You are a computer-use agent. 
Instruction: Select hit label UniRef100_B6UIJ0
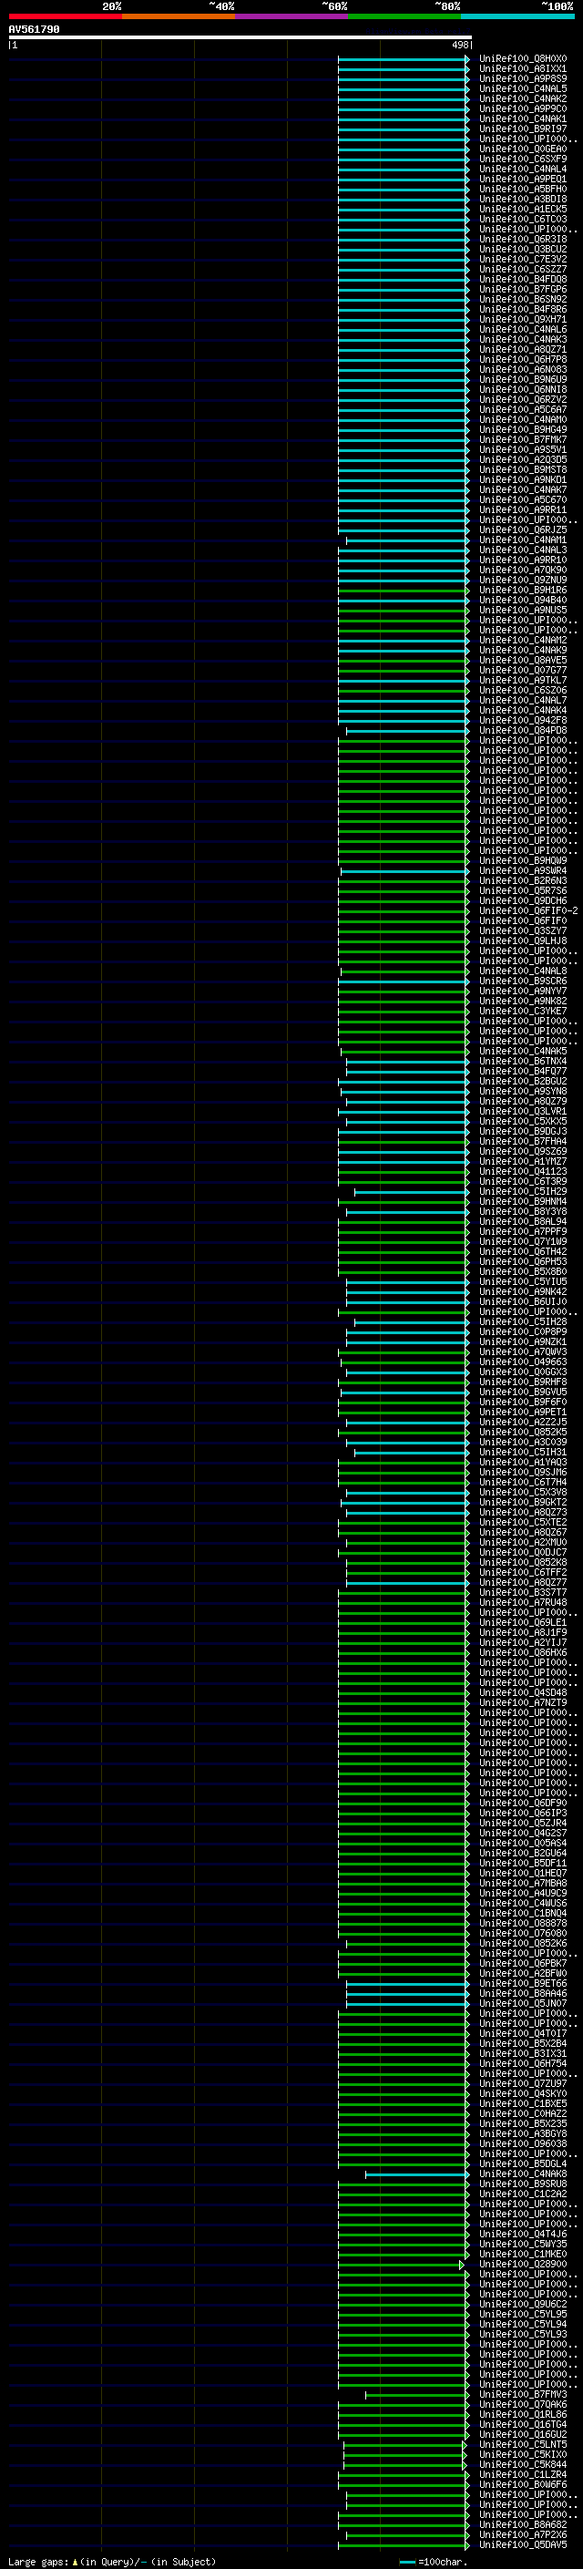pos(522,1301)
